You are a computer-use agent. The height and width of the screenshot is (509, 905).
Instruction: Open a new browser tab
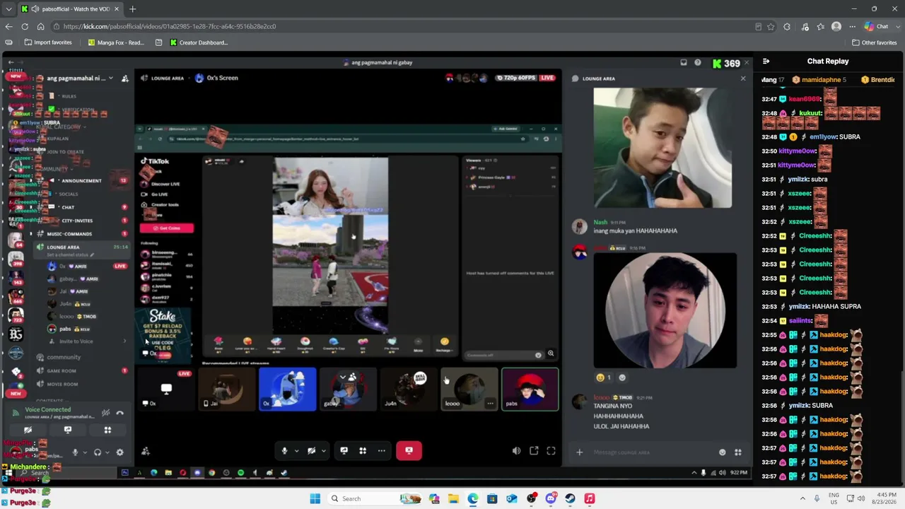[132, 9]
